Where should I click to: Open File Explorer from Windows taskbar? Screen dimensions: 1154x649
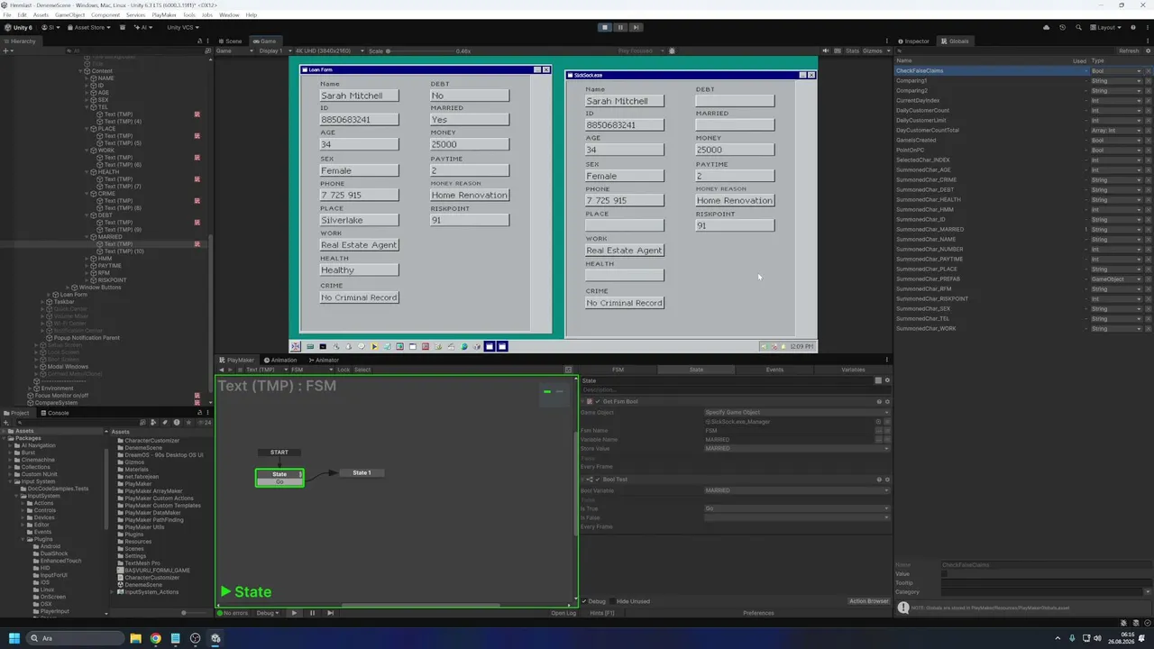[135, 638]
